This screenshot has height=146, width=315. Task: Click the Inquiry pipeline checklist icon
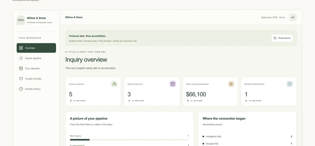pos(21,58)
